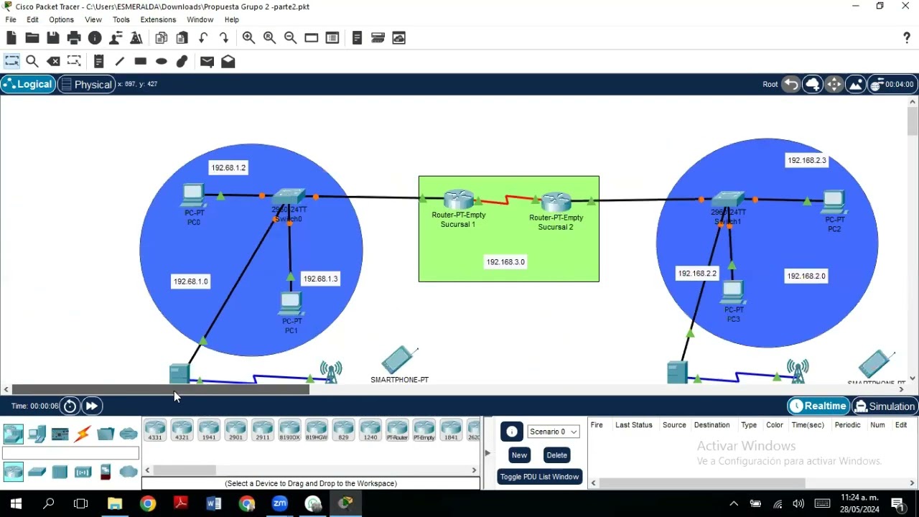The image size is (919, 517).
Task: Select the Switches subcategory icon
Action: [x=37, y=472]
